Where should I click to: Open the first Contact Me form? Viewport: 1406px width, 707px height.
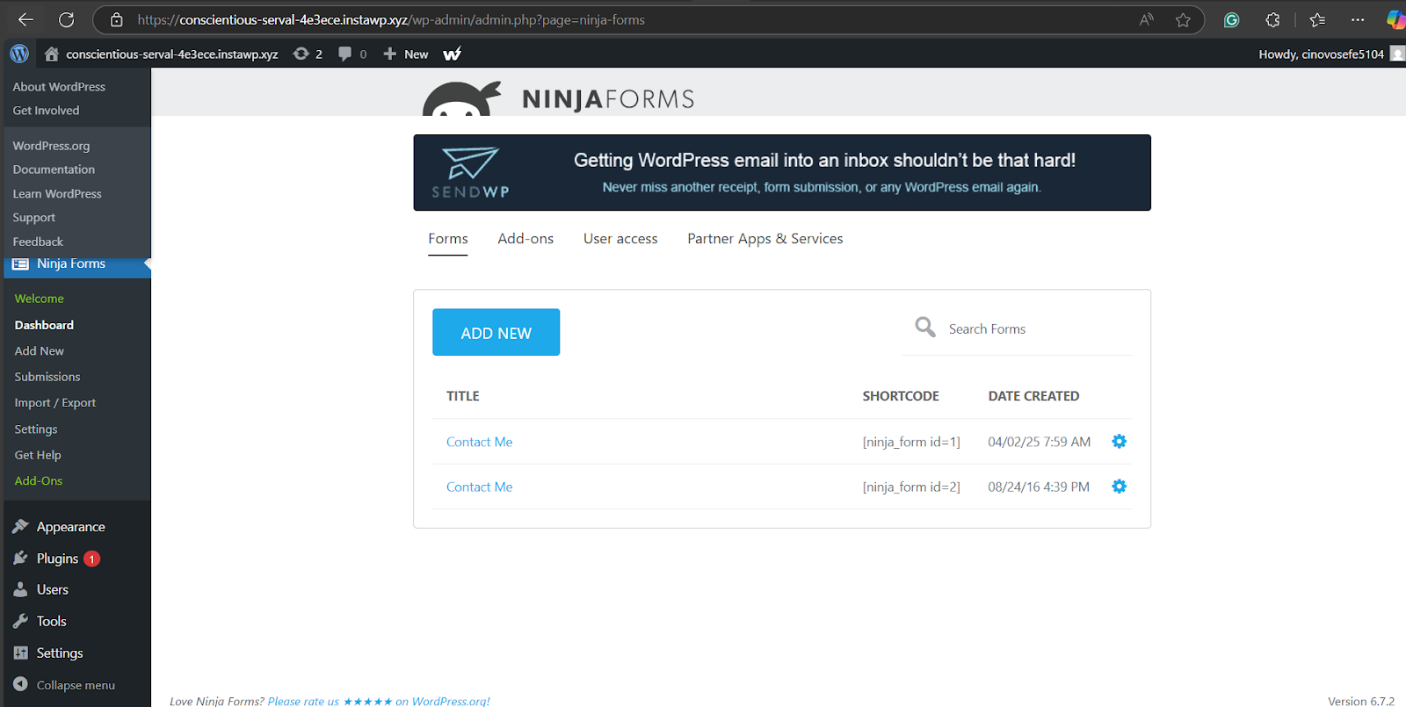click(x=479, y=442)
